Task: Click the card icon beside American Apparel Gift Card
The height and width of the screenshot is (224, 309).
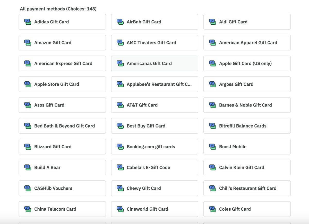Action: (212, 43)
